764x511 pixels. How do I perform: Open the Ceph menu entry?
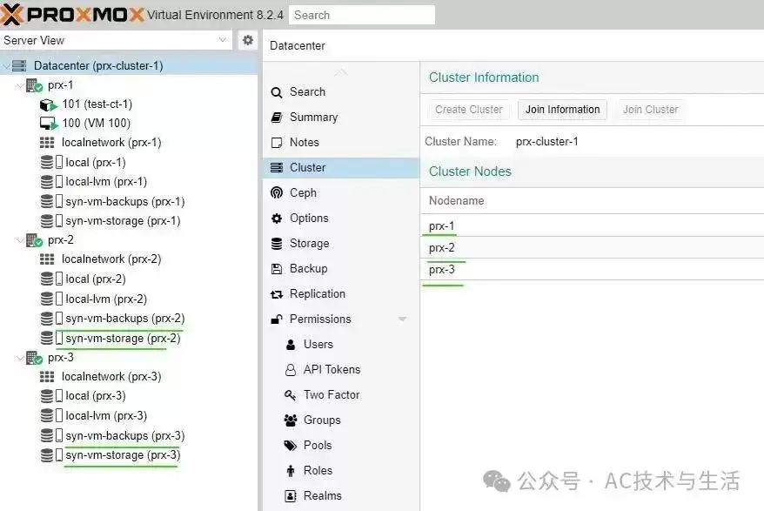tap(341, 192)
